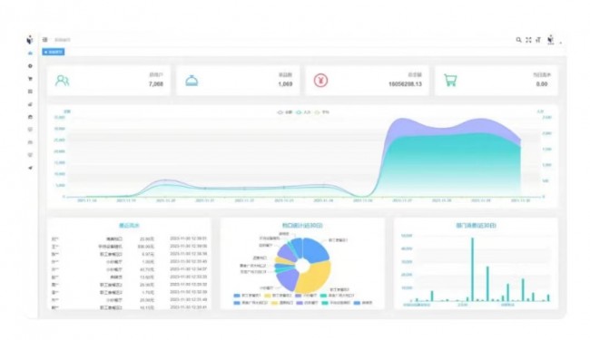Open the font size icon in header
This screenshot has height=340, width=590.
(538, 40)
